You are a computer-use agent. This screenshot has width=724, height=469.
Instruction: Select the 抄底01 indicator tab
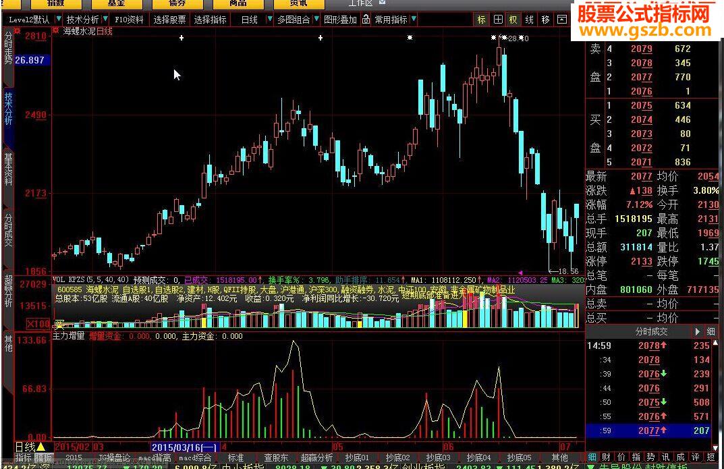[358, 458]
